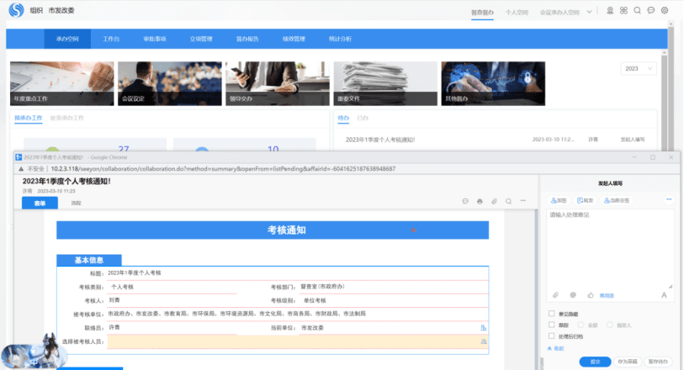Click the 常用语 link
Image resolution: width=684 pixels, height=370 pixels.
(x=607, y=295)
